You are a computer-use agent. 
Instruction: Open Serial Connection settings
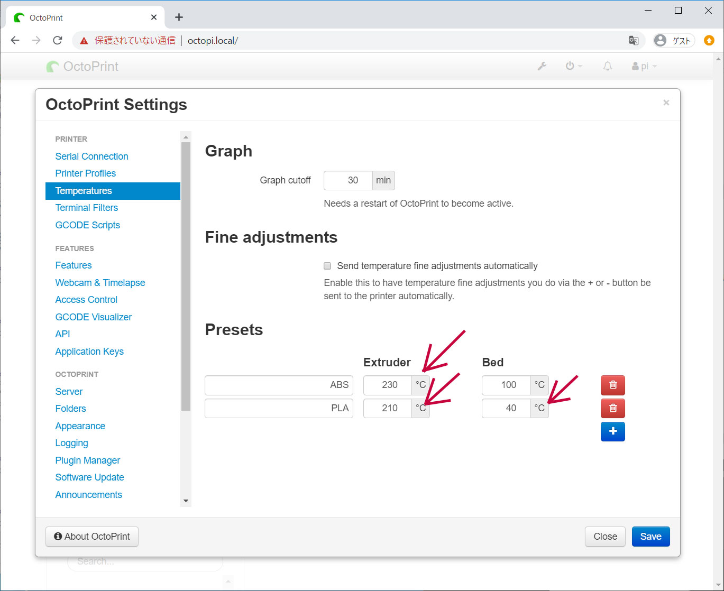pyautogui.click(x=91, y=156)
